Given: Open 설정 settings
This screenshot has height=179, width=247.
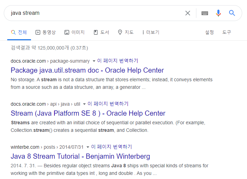Looking at the screenshot, I should (209, 32).
